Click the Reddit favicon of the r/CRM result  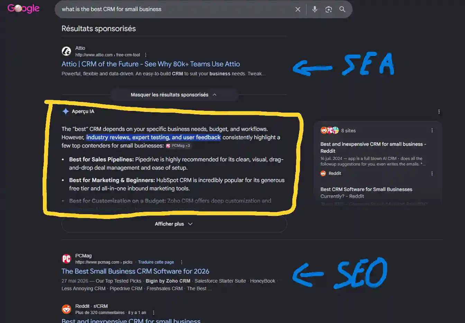point(66,309)
